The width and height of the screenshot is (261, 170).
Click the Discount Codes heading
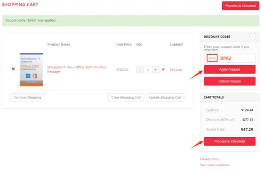pos(217,37)
